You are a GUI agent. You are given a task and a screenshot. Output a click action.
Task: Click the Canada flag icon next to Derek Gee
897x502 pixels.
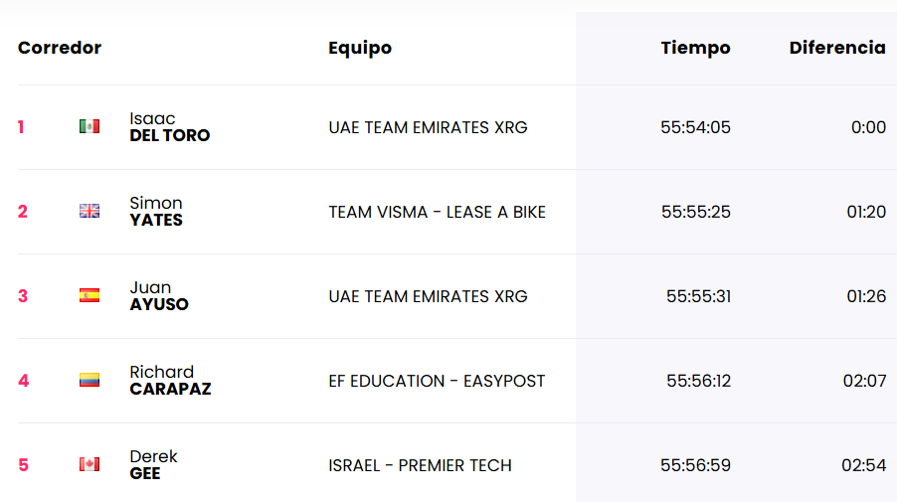tap(90, 464)
